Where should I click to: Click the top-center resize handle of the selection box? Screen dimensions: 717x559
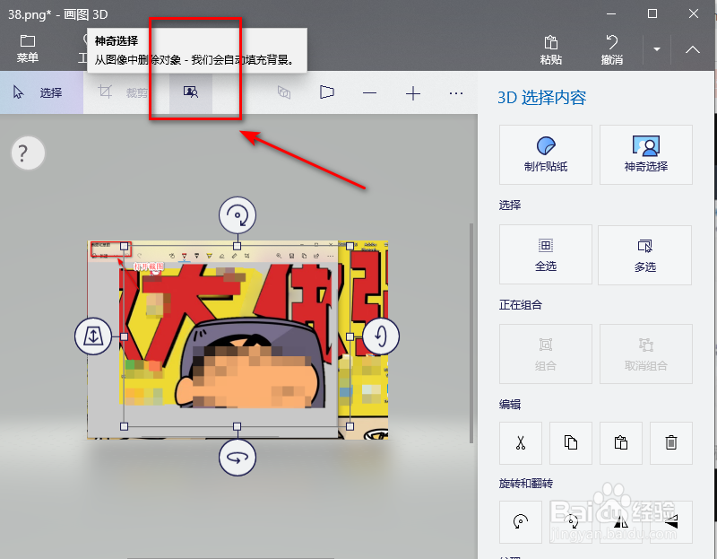237,247
